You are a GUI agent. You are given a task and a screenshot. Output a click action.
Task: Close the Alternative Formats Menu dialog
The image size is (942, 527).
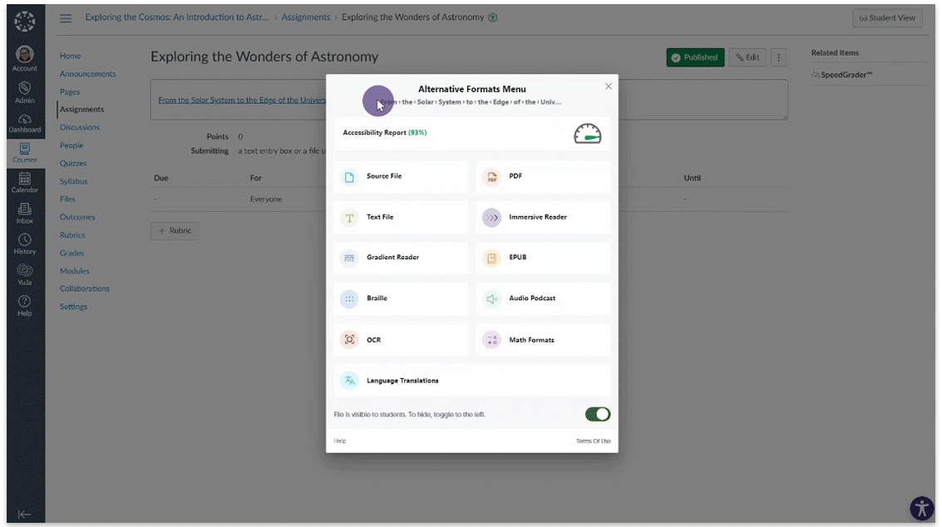(x=609, y=86)
